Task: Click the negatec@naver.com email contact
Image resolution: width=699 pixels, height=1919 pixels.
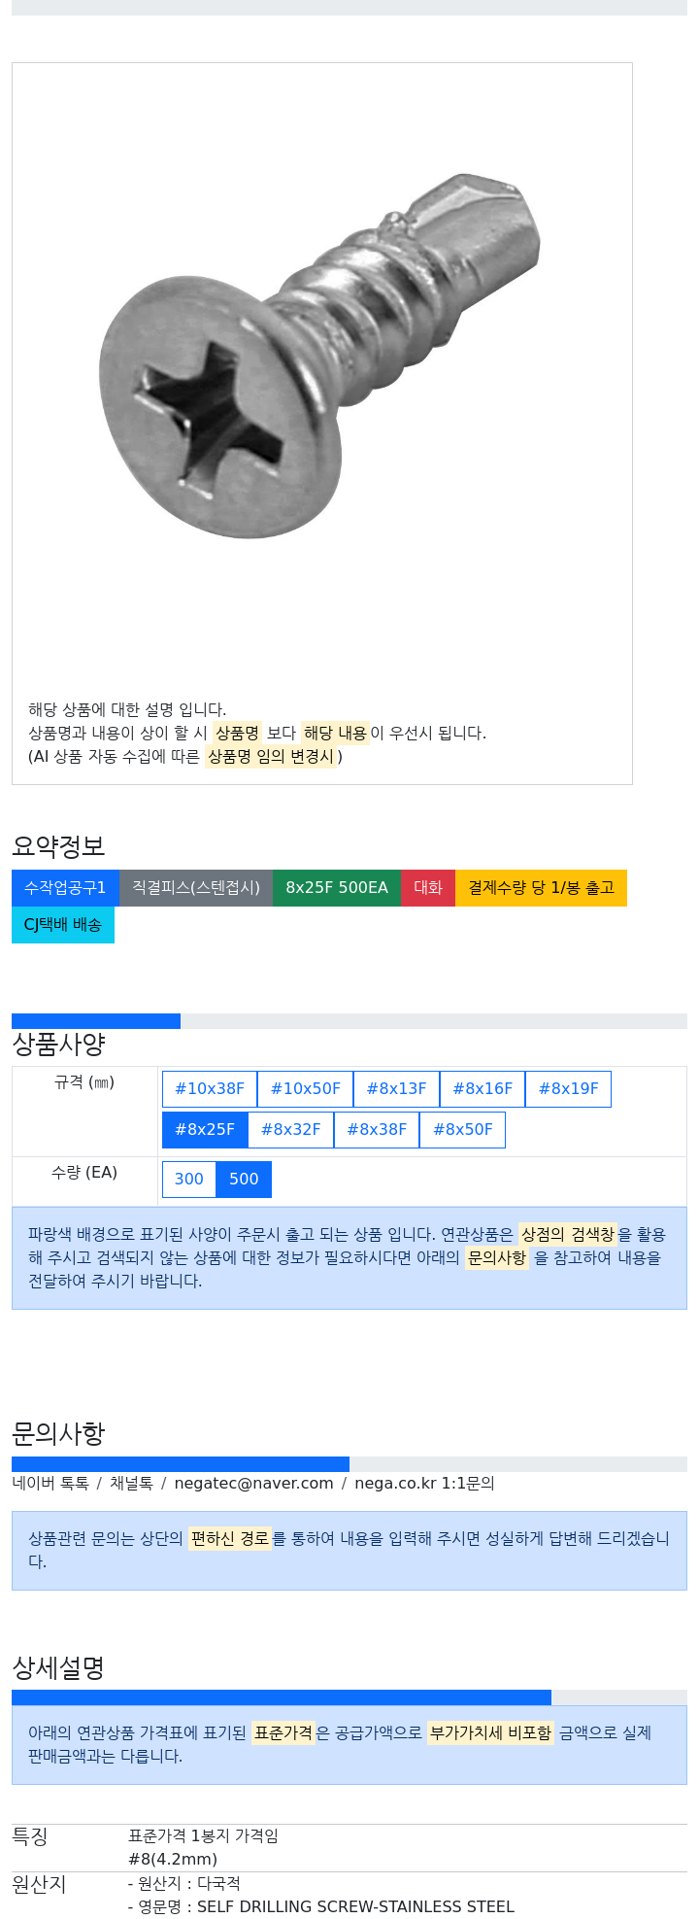Action: (x=253, y=1484)
